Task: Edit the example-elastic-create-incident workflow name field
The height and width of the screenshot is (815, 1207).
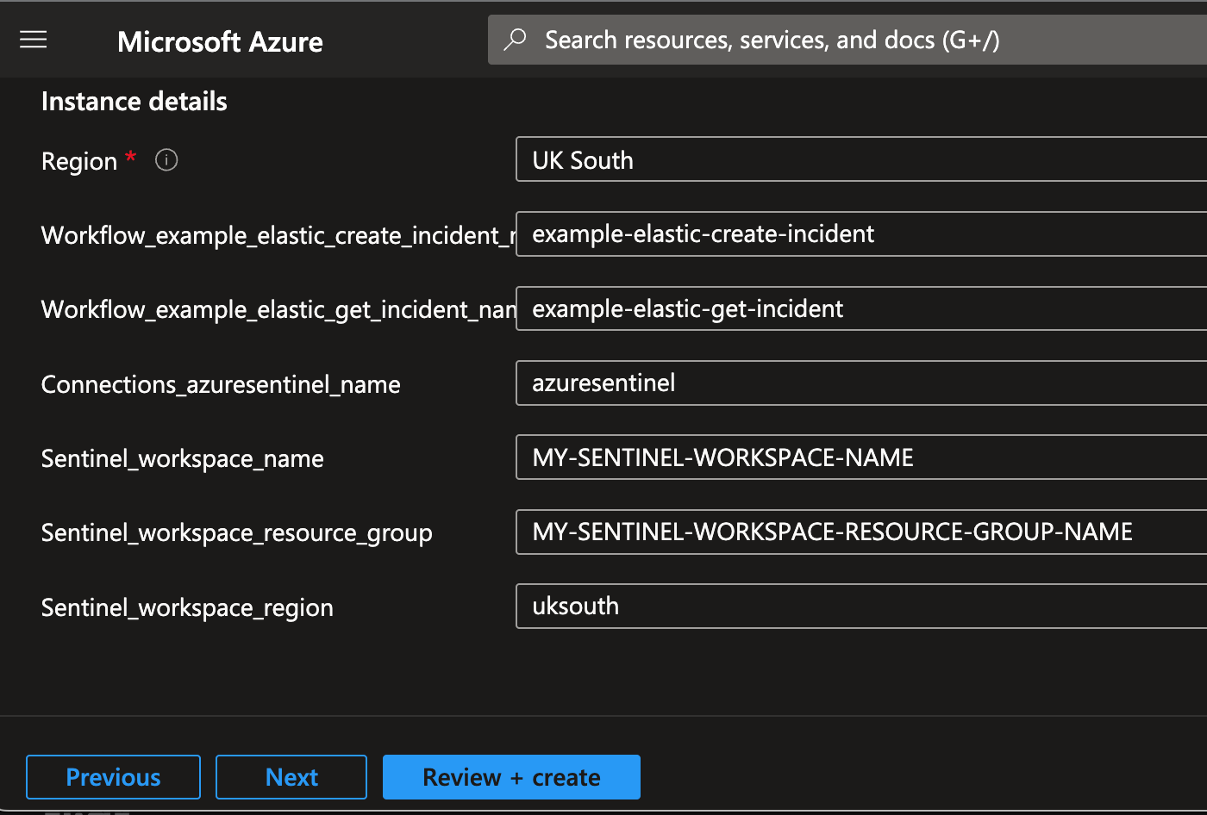Action: (861, 233)
